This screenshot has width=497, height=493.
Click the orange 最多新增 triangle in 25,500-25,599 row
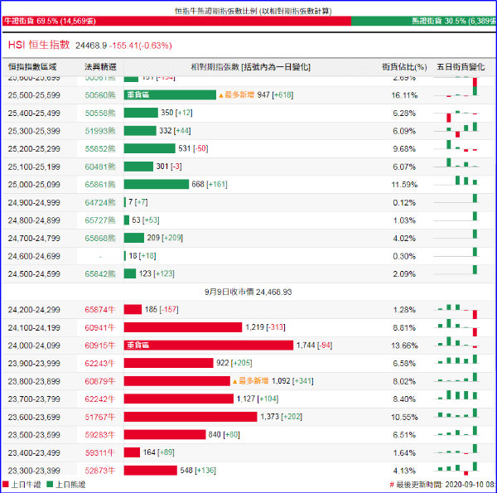[x=221, y=95]
